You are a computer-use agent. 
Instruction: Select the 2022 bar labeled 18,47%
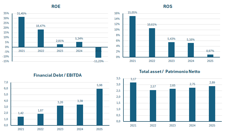[41, 38]
